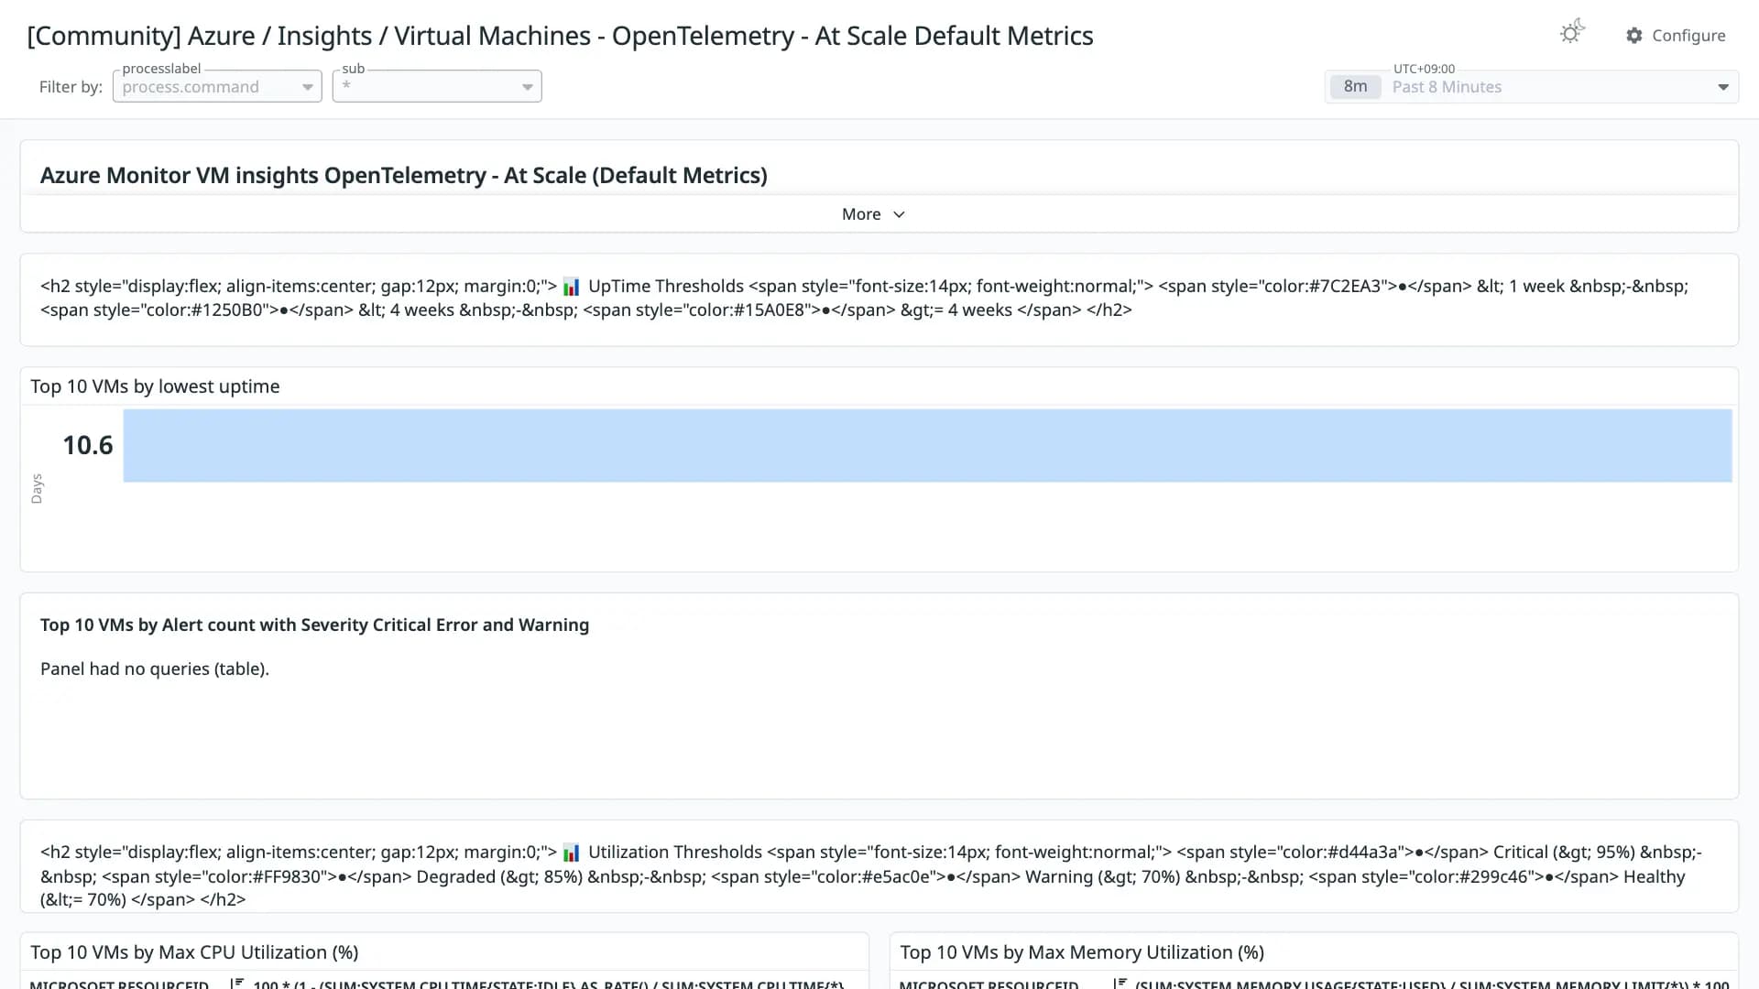Toggle the light/dark theme sun-moon icon
Viewport: 1759px width, 989px height.
(1572, 33)
